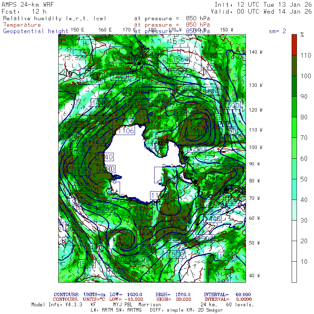This screenshot has height=314, width=314.
Task: Click the '%' unit above colorbar
Action: point(302,35)
